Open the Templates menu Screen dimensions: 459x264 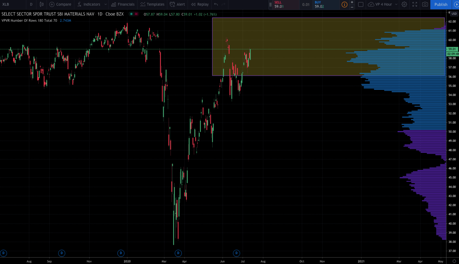152,4
